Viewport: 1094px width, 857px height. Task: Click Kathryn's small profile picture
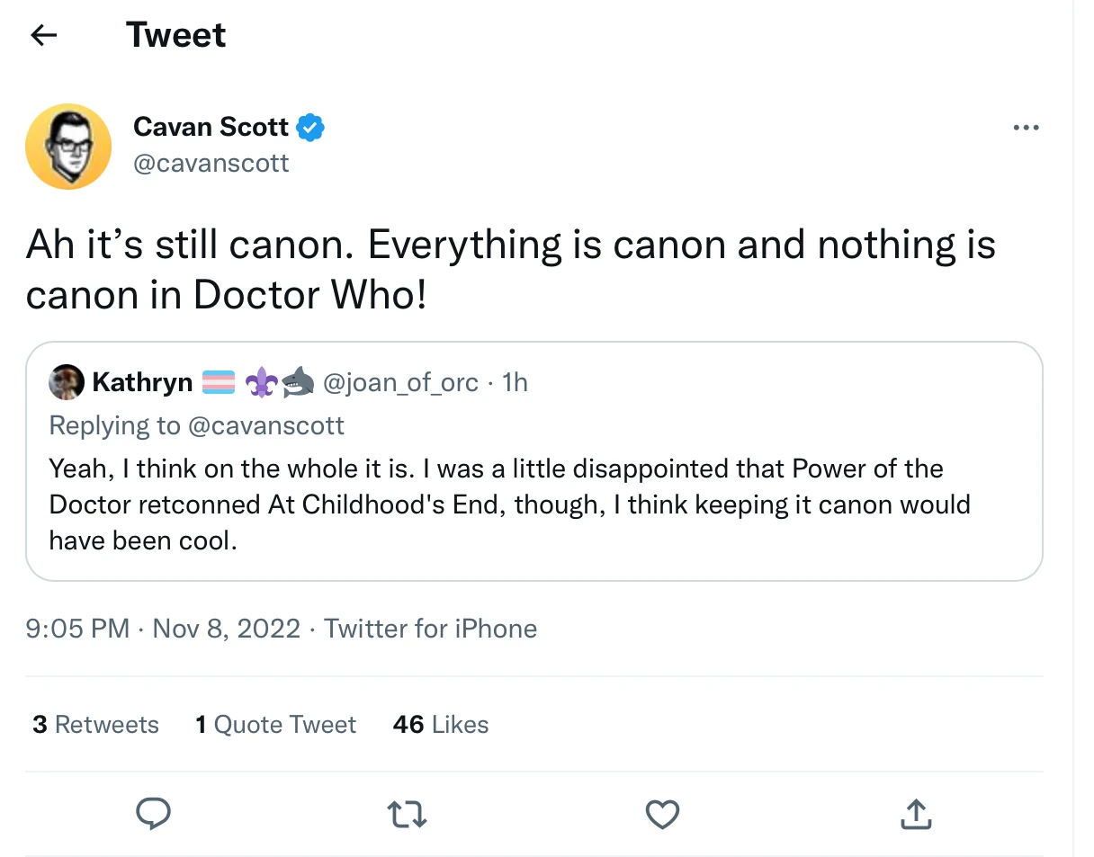tap(65, 383)
